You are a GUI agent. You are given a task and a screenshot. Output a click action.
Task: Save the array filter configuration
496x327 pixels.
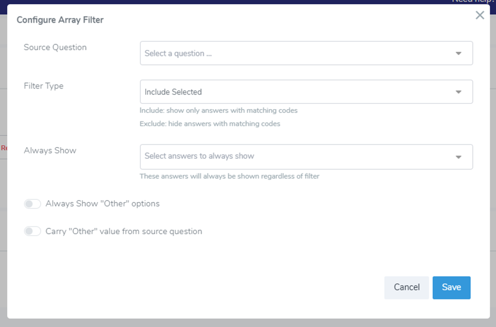click(x=451, y=287)
